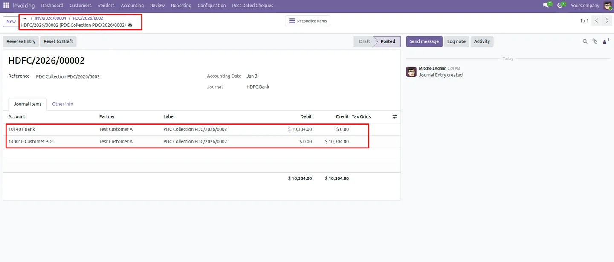Expand the collapsed breadcrumb ellipsis
Image resolution: width=614 pixels, height=262 pixels.
point(24,18)
